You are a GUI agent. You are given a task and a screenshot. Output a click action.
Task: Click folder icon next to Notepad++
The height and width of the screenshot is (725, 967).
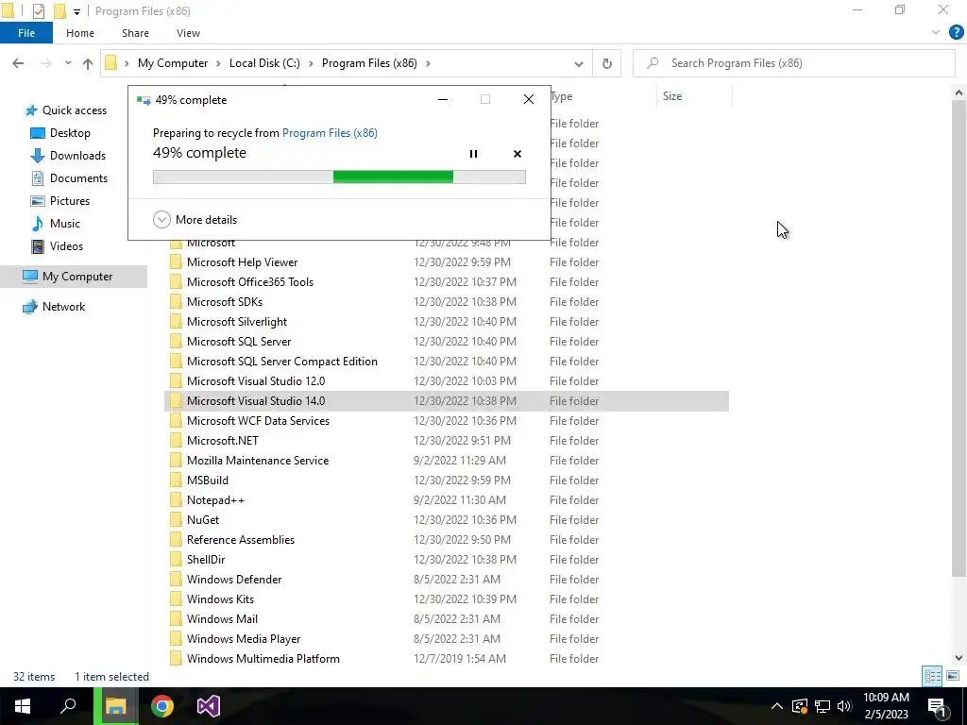pyautogui.click(x=176, y=500)
